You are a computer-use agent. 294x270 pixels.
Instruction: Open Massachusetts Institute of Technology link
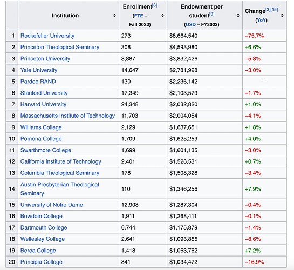67,116
